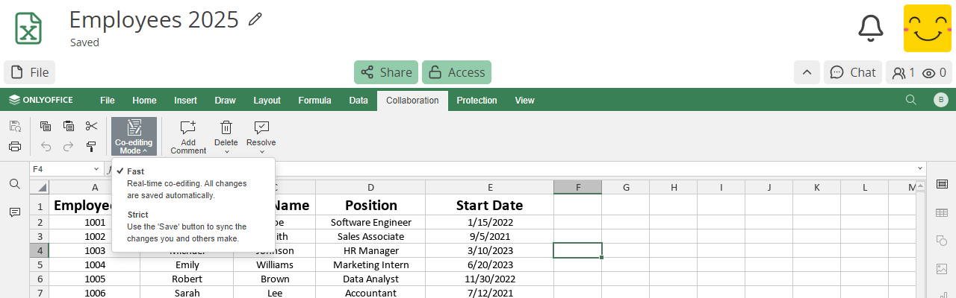Open the notifications bell icon
956x298 pixels.
(x=870, y=28)
